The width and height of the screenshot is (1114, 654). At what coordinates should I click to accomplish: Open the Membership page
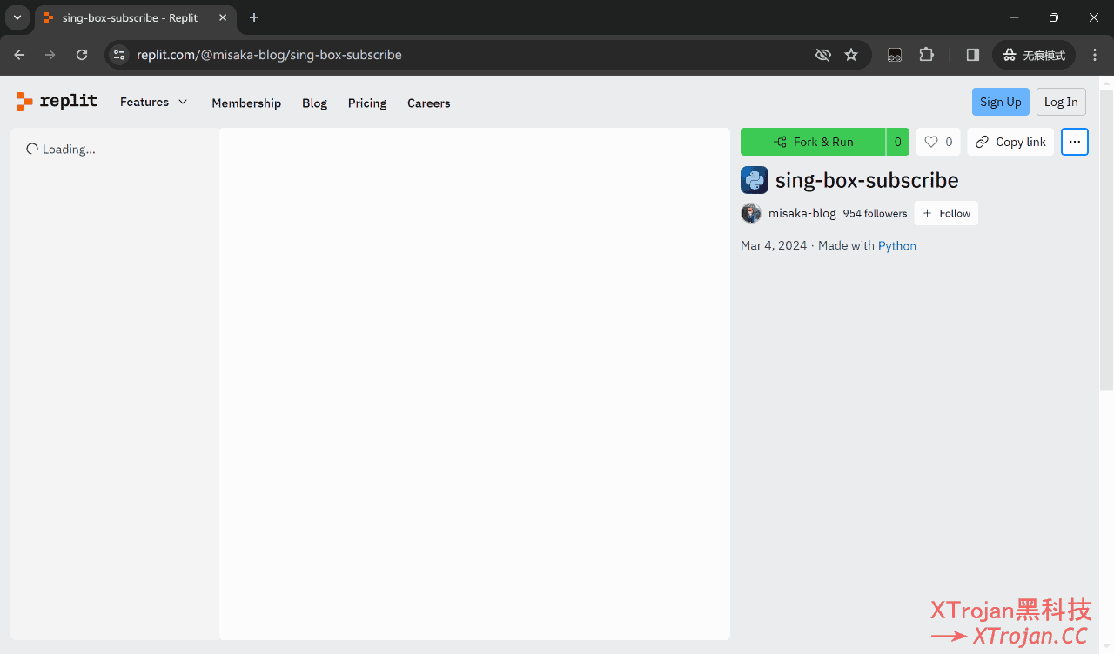click(x=246, y=103)
